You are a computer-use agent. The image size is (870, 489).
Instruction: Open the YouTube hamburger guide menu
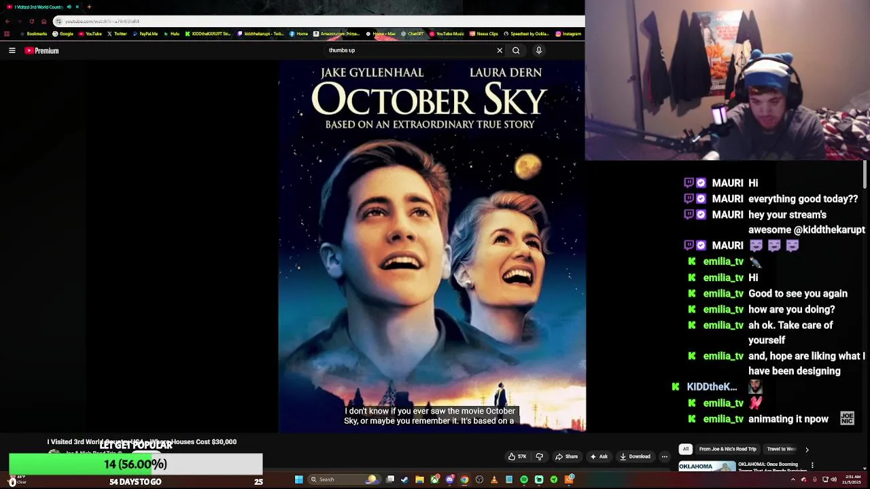[x=12, y=50]
